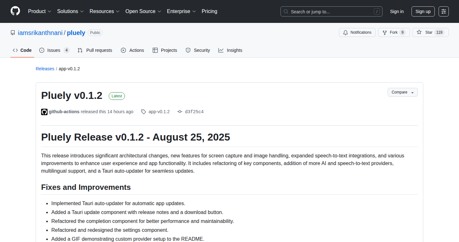Click the slash shortcut key hint

click(x=377, y=12)
